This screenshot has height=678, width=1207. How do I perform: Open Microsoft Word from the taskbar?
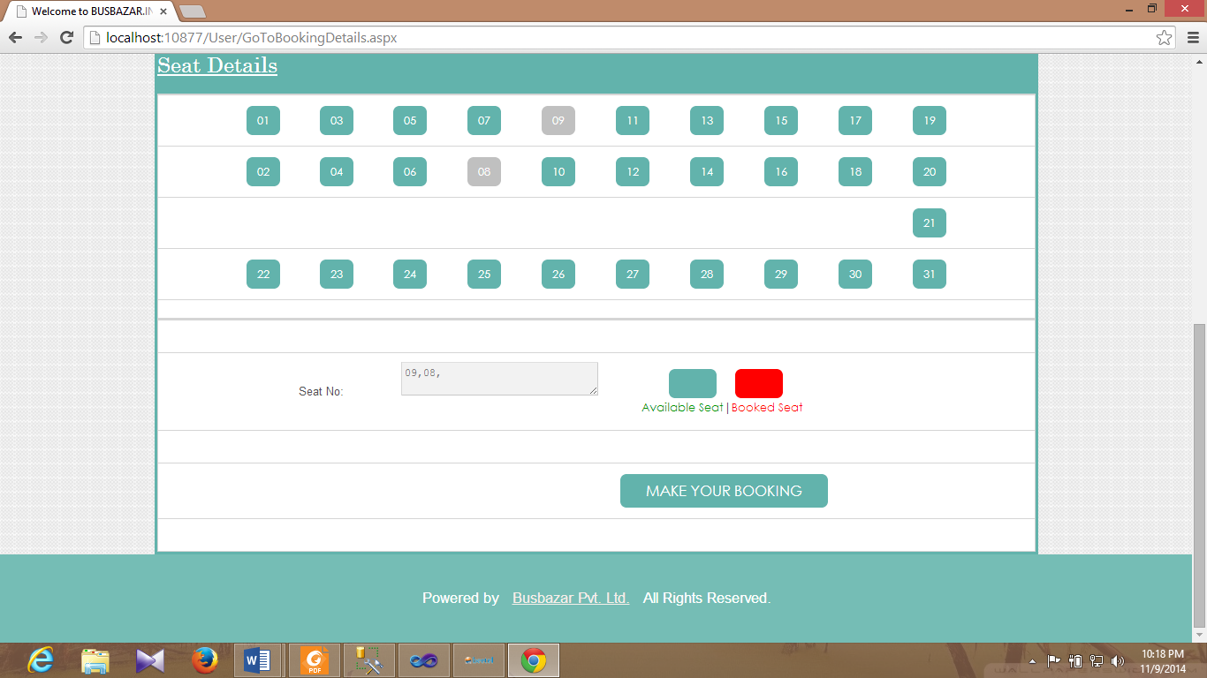[x=259, y=659]
